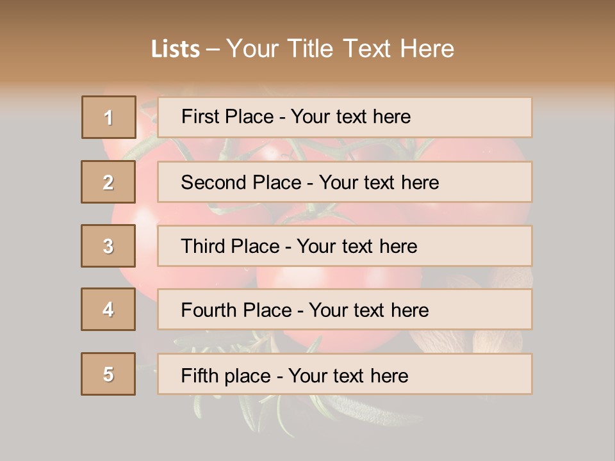Click the Second Place text bar
Image resolution: width=615 pixels, height=461 pixels.
[x=345, y=182]
